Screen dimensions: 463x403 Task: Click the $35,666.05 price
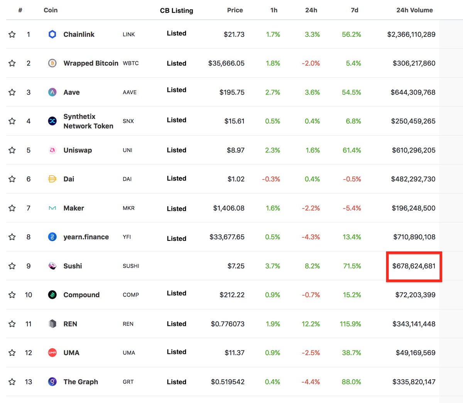point(226,63)
